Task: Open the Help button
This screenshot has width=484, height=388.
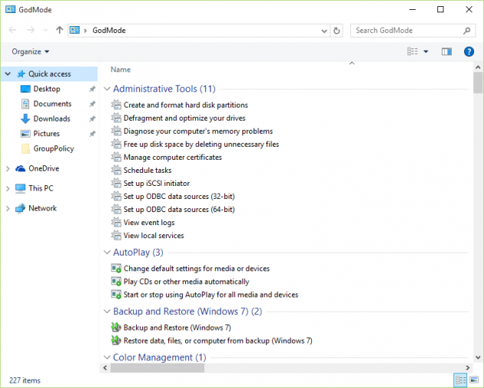Action: 469,51
